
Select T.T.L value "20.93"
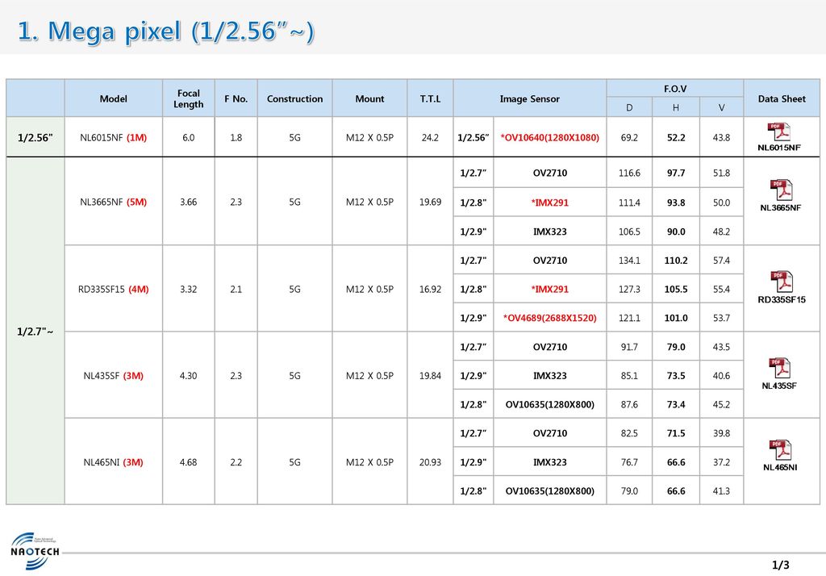click(431, 462)
